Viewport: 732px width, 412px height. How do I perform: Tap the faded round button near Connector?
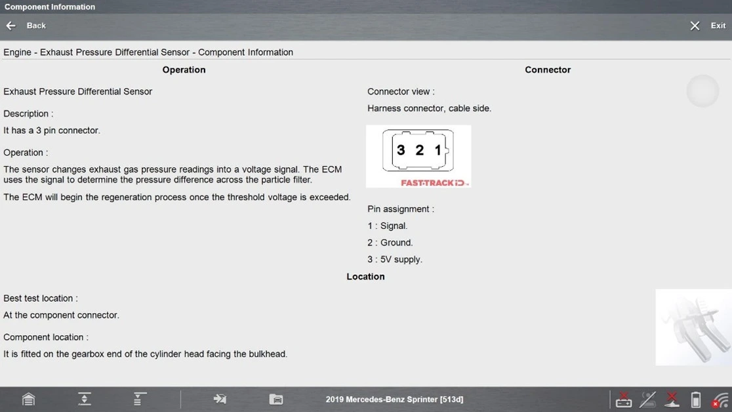pyautogui.click(x=702, y=91)
